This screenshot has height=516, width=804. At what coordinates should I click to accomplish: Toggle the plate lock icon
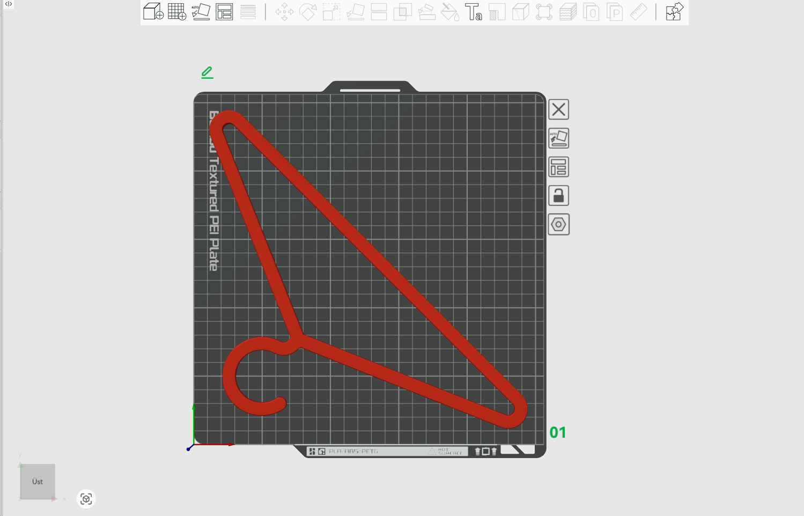[x=558, y=196]
